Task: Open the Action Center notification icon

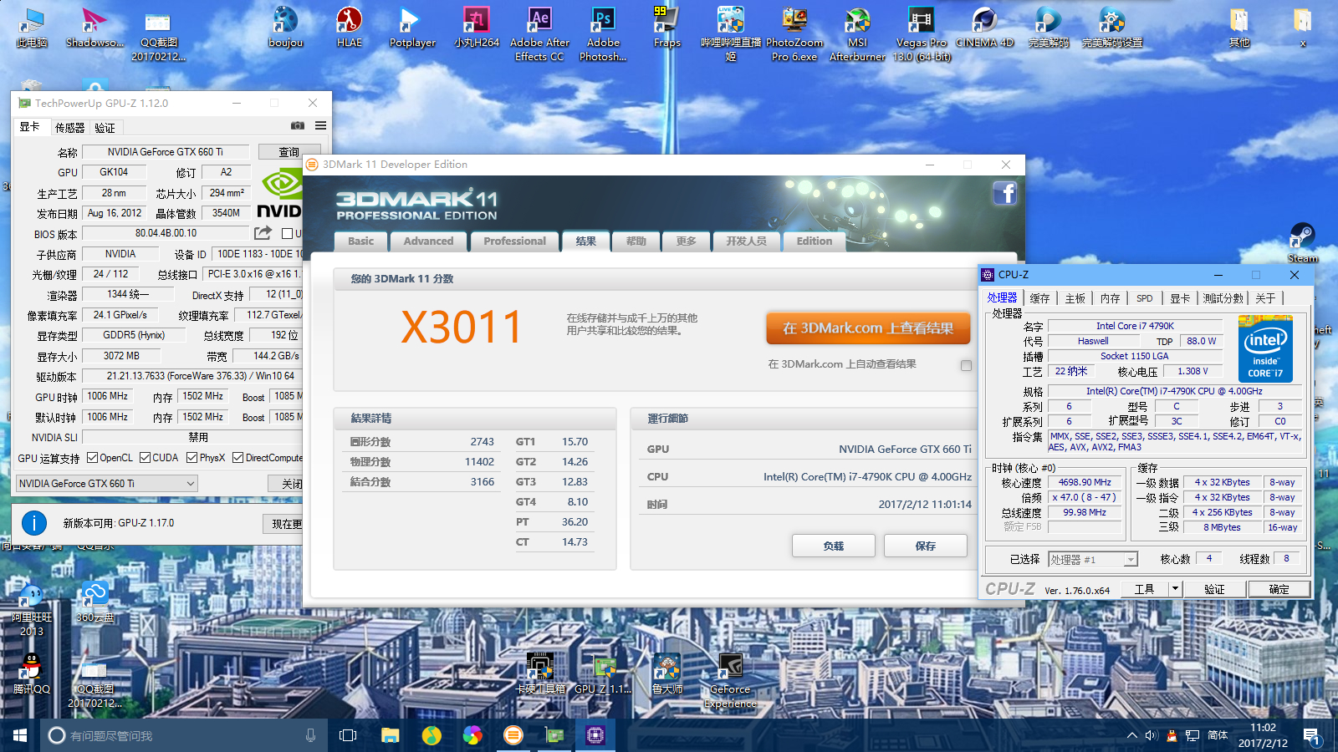Action: [x=1311, y=736]
